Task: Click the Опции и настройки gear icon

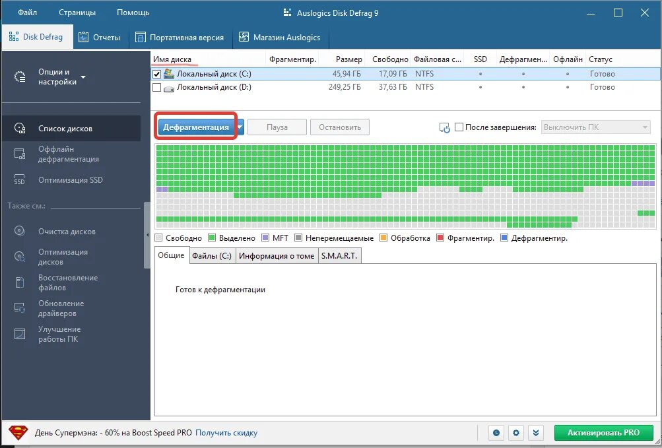Action: 20,77
